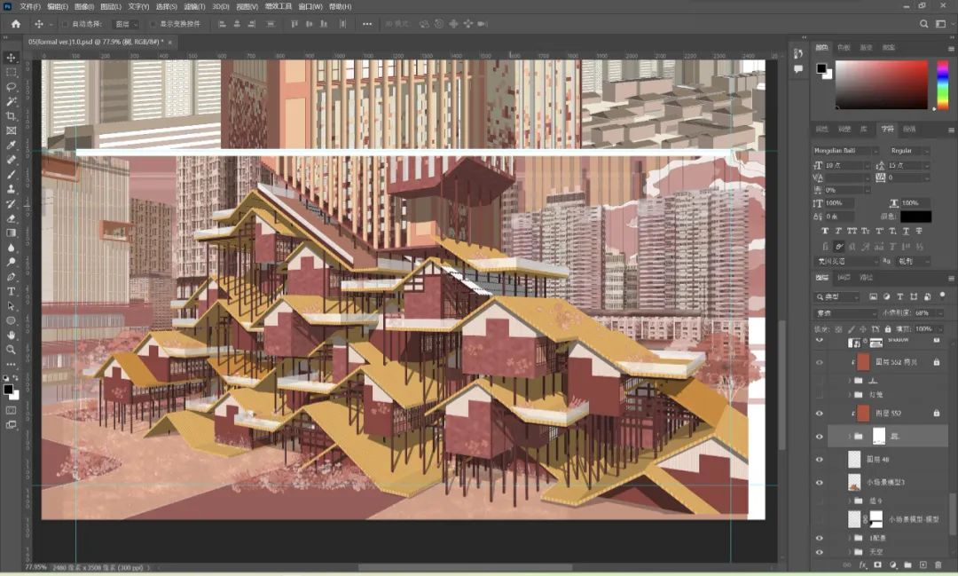This screenshot has width=958, height=576.
Task: Select the Pen tool
Action: (x=11, y=277)
